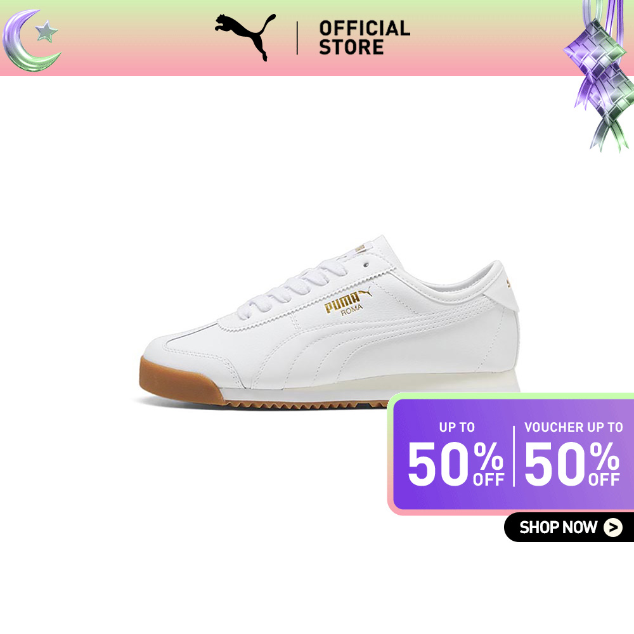The width and height of the screenshot is (634, 634).
Task: Click the arrow circle in Shop Now
Action: coord(613,527)
